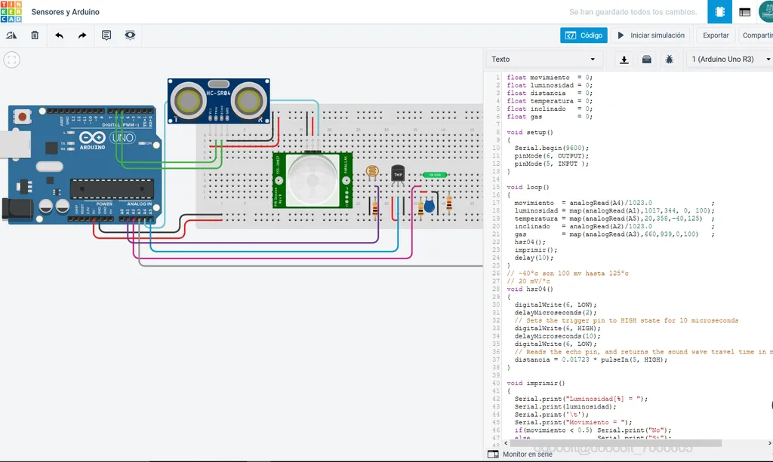773x462 pixels.
Task: Toggle notes visibility eye icon
Action: 130,35
